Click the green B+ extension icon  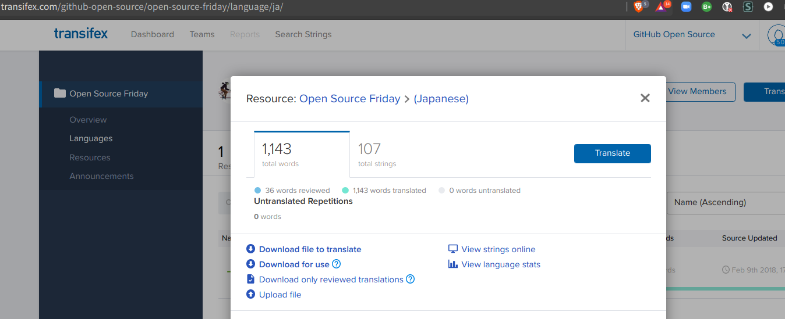pyautogui.click(x=706, y=7)
